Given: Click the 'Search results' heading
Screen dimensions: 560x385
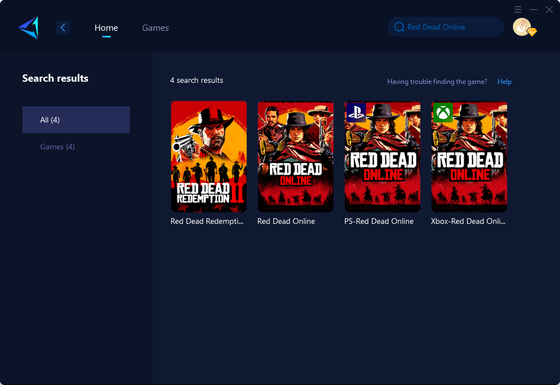Looking at the screenshot, I should tap(55, 78).
